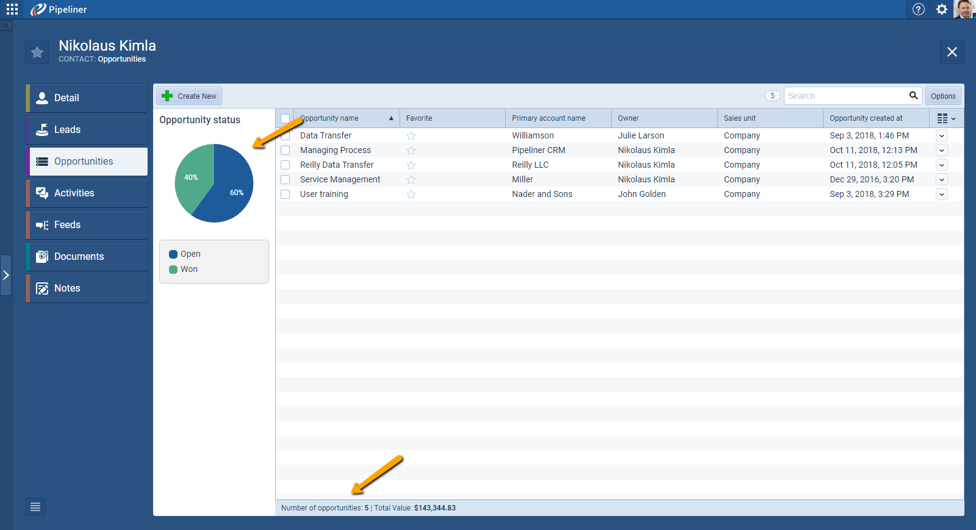This screenshot has height=530, width=976.
Task: Focus the Search input field
Action: click(x=845, y=96)
